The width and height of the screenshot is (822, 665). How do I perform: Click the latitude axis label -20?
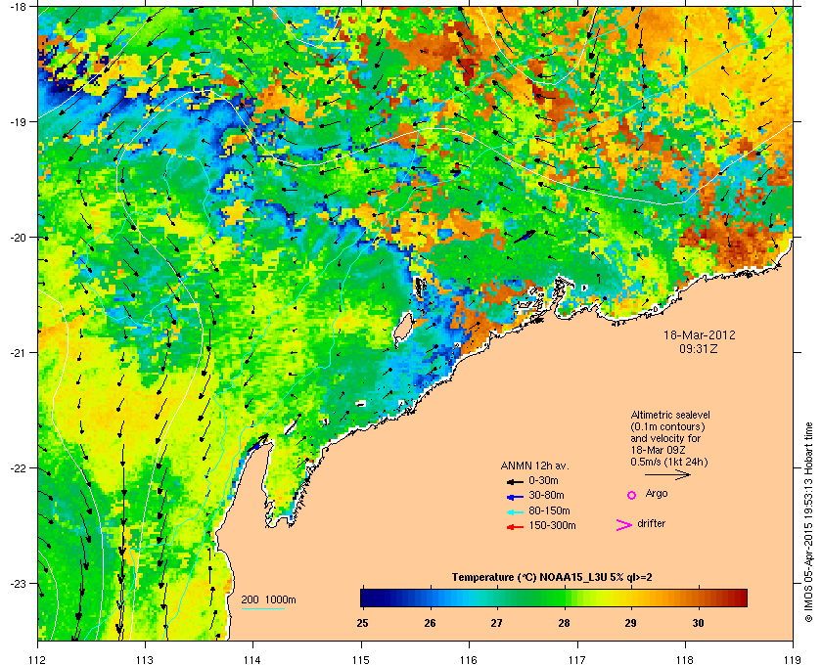click(19, 237)
